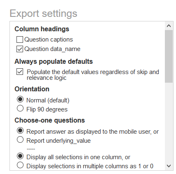Enable the Question captions checkbox
This screenshot has width=176, height=174.
click(20, 39)
